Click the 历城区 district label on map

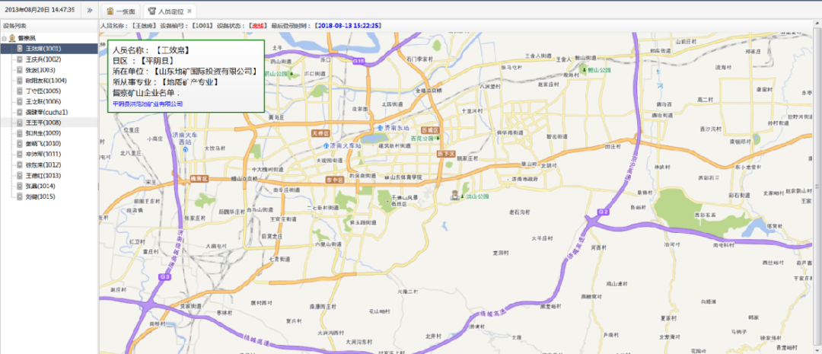(x=429, y=129)
